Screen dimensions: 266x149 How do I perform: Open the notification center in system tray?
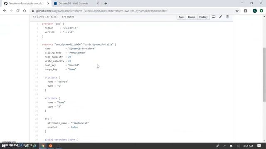(x=259, y=146)
